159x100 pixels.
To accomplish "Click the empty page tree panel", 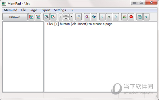I will [23, 57].
